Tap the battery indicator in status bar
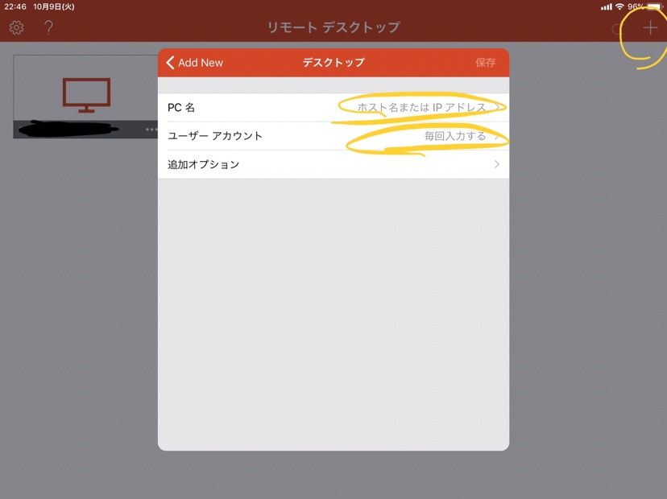The width and height of the screenshot is (667, 499). click(x=653, y=6)
